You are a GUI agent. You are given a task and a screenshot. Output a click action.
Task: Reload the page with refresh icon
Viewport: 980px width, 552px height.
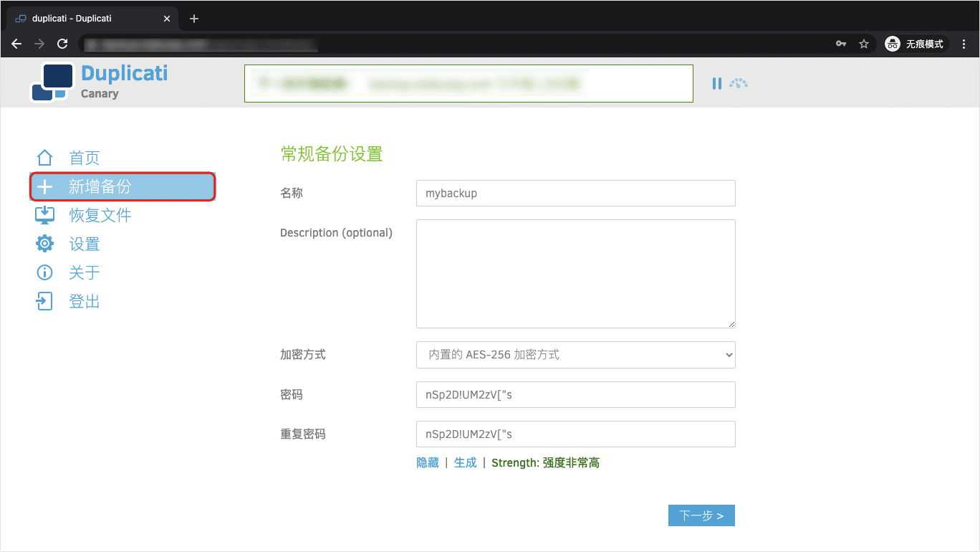(x=62, y=44)
